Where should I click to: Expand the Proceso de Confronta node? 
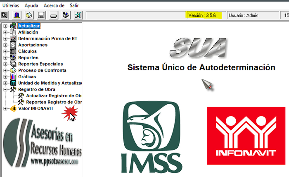point(5,70)
